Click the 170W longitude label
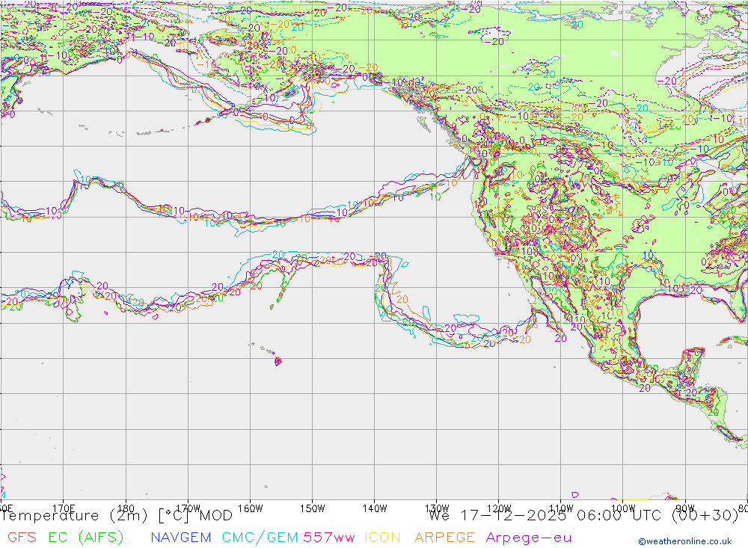 tap(188, 508)
